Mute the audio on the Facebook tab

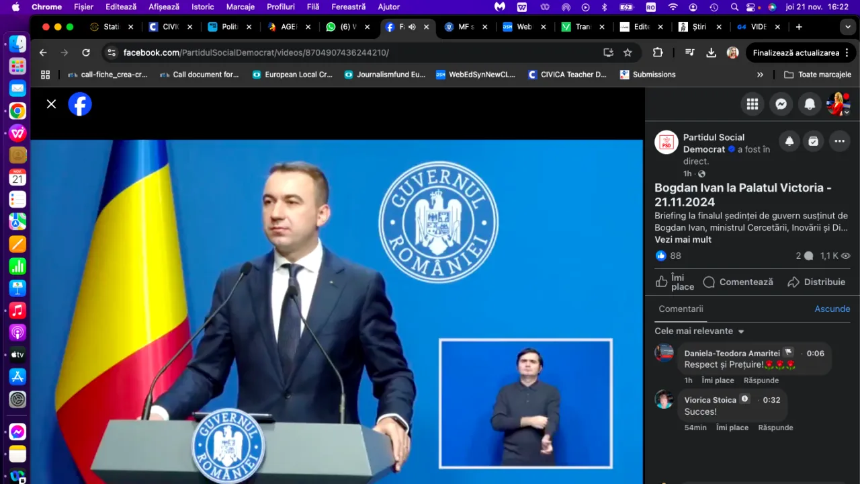tap(412, 27)
